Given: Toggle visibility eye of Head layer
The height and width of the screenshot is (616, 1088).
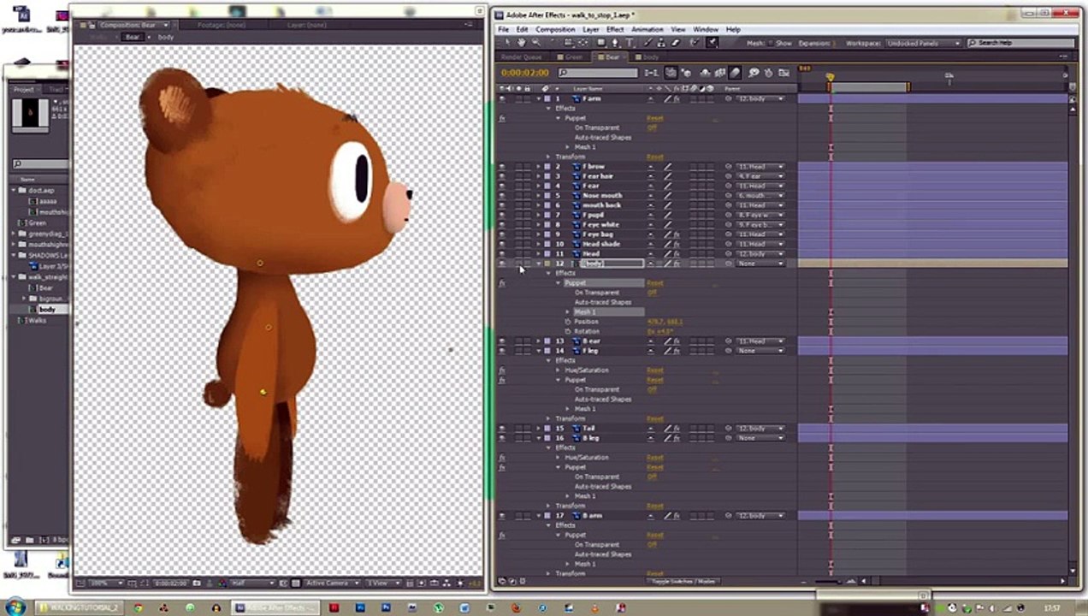Looking at the screenshot, I should (502, 253).
